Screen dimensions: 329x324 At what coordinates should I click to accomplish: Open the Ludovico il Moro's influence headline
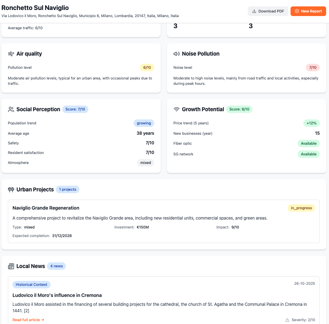pyautogui.click(x=57, y=295)
